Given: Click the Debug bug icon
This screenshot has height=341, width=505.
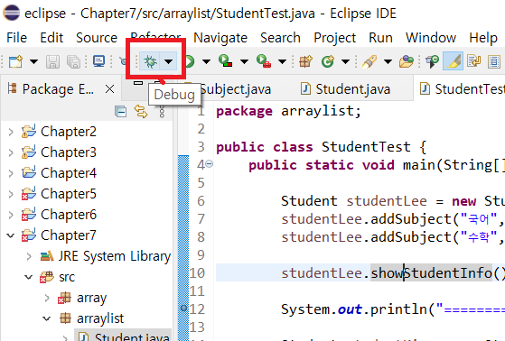Looking at the screenshot, I should coord(150,61).
